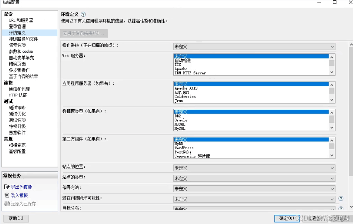Image resolution: width=353 pixels, height=224 pixels.
Task: Choose MSSQL database type
Action: click(180, 124)
